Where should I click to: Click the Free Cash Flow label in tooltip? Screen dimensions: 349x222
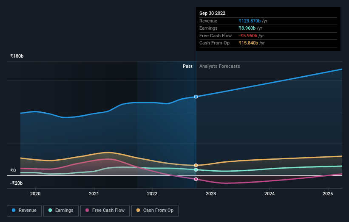point(216,36)
